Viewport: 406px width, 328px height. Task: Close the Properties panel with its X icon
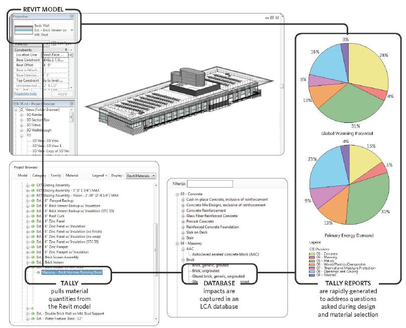pyautogui.click(x=72, y=17)
